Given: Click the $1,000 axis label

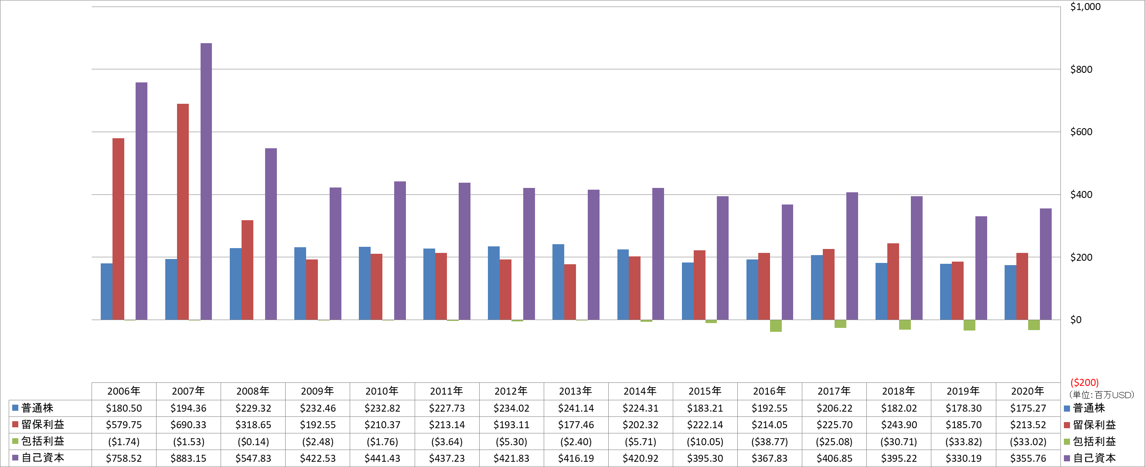Looking at the screenshot, I should (1085, 7).
